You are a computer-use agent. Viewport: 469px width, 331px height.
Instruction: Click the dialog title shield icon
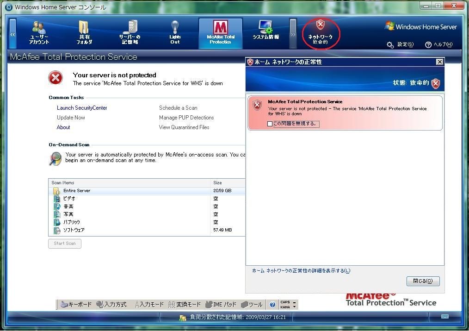pyautogui.click(x=250, y=62)
